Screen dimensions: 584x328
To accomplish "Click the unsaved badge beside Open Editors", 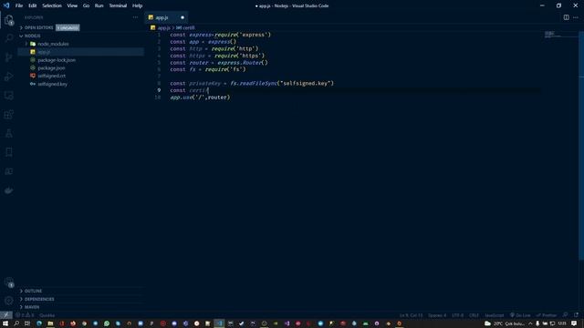I will pos(68,27).
